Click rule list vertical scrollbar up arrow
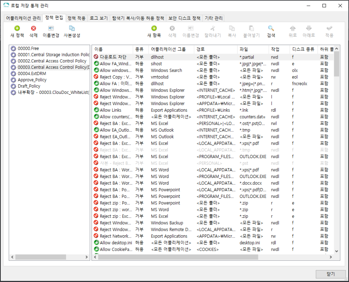This screenshot has height=282, width=349. tap(337, 49)
